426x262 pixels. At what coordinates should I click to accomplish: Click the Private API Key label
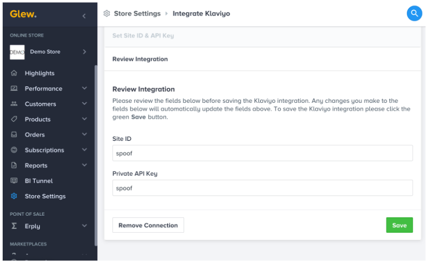pos(135,173)
